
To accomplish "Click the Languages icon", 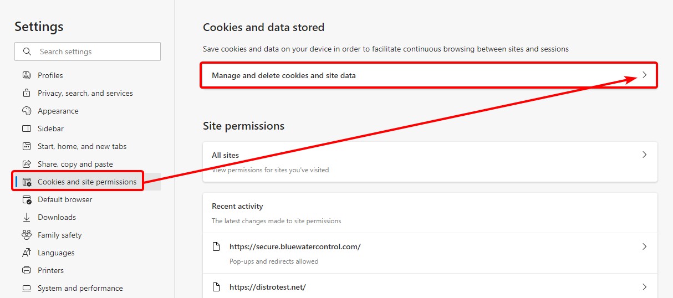I will [x=27, y=253].
